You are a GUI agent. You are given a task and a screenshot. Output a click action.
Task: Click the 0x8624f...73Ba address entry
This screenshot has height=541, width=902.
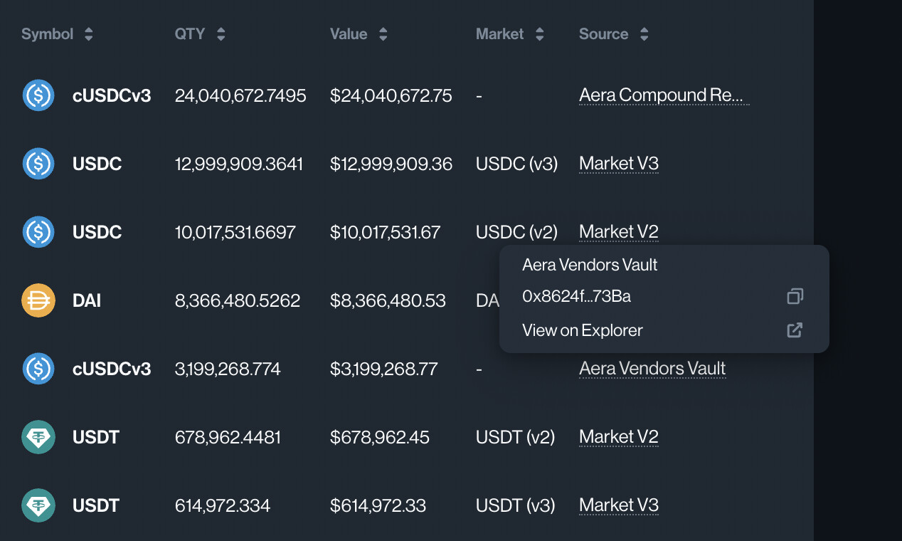(576, 296)
